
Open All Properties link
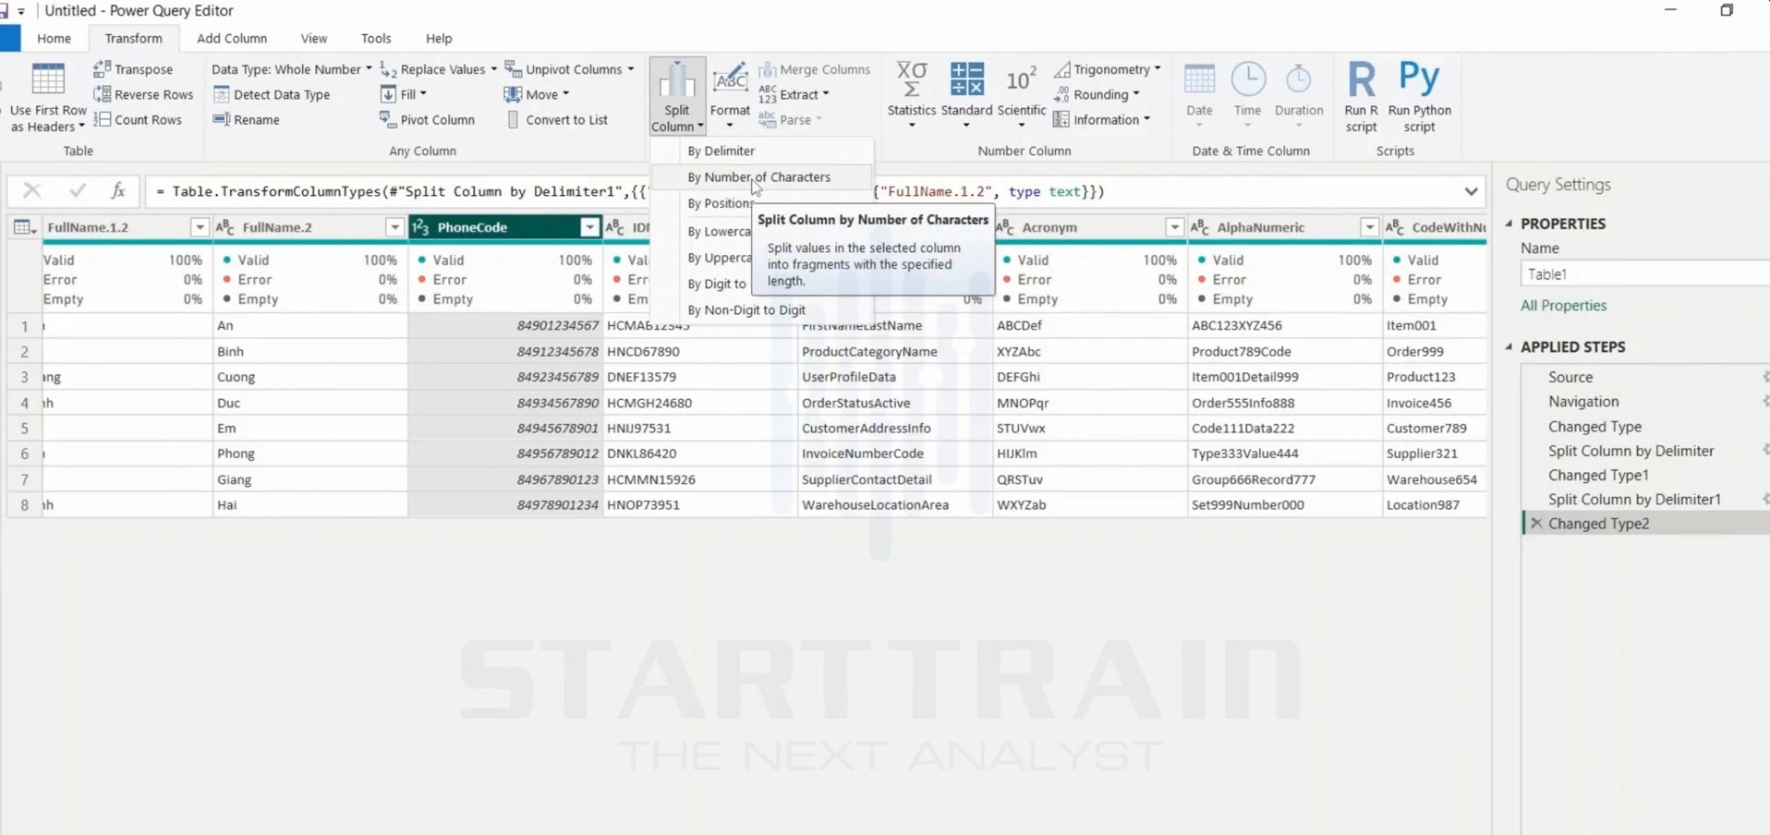1563,306
